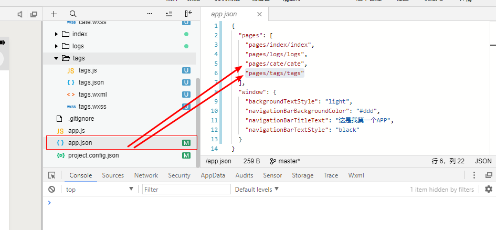The width and height of the screenshot is (496, 230).
Task: Click the JSON language mode in the status bar
Action: (483, 161)
